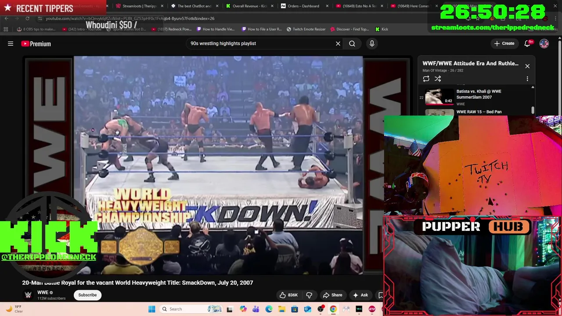Switch to The best ChatBot tab
Screen dimensions: 562x316
tap(195, 6)
